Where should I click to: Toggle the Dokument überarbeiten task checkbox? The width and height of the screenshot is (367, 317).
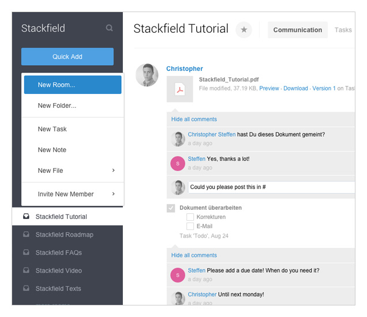coord(171,208)
